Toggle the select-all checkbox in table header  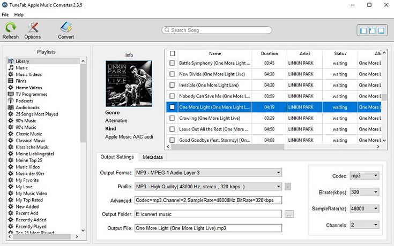tap(172, 53)
